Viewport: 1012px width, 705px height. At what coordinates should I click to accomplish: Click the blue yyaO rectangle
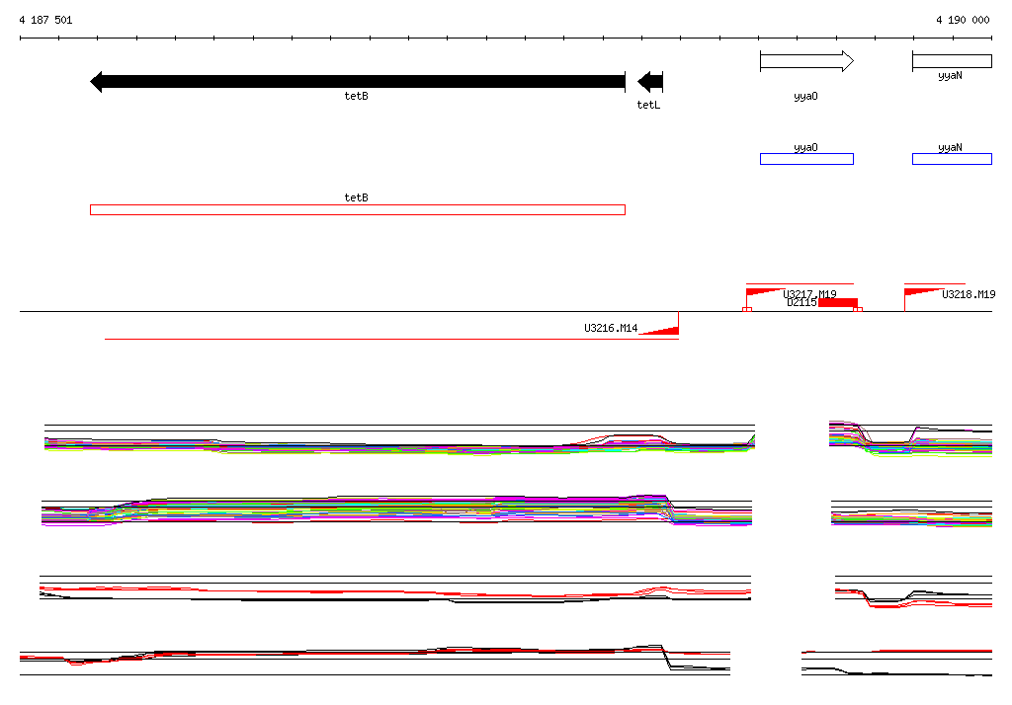[806, 159]
